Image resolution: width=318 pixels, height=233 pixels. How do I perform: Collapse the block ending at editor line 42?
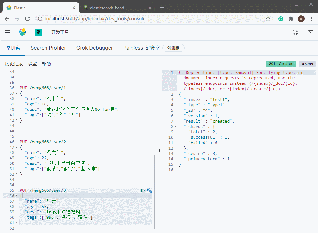pos(17,120)
